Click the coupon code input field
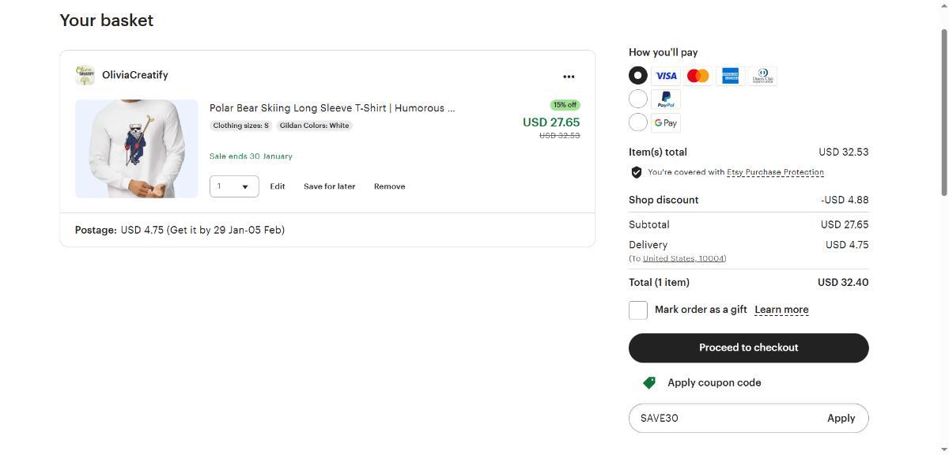The image size is (949, 455). tap(724, 418)
